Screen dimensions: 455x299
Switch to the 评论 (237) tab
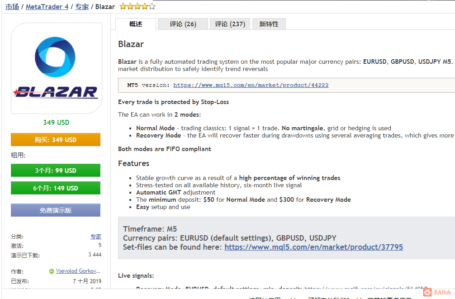click(x=230, y=24)
